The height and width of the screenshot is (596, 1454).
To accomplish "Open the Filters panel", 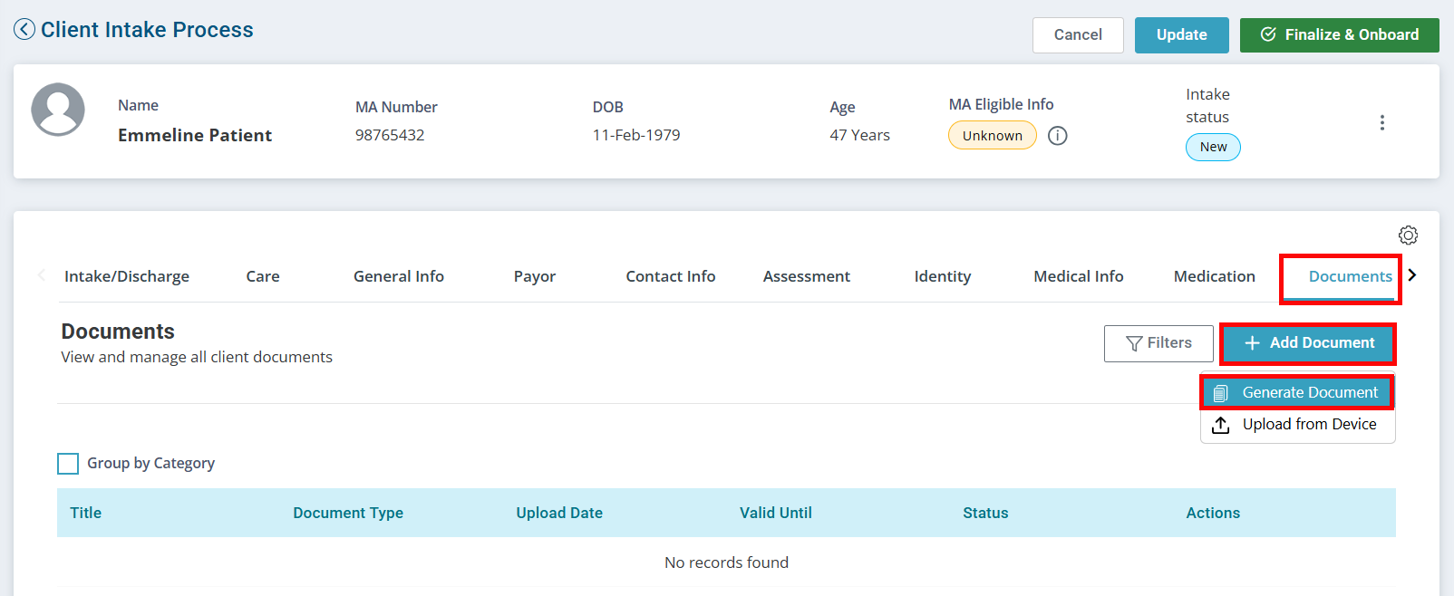I will [x=1158, y=343].
